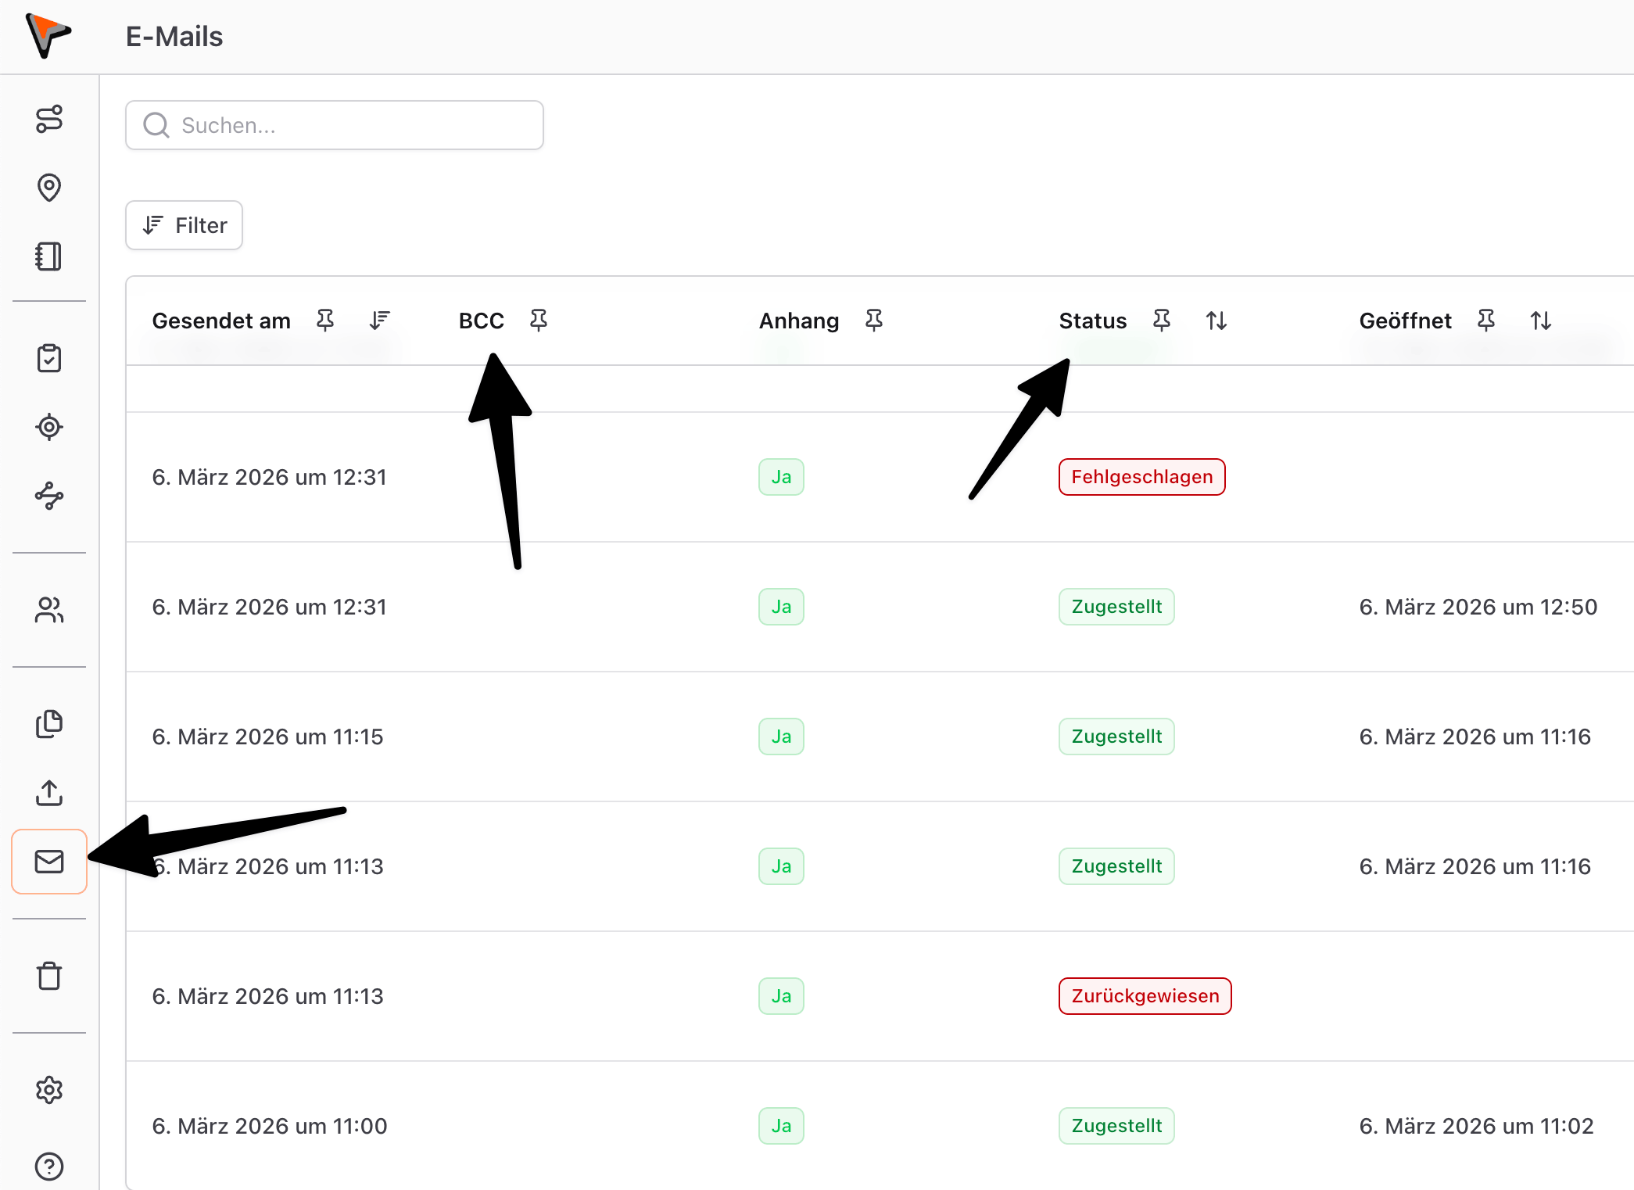Image resolution: width=1634 pixels, height=1190 pixels.
Task: Click the Suchen search field
Action: (335, 125)
